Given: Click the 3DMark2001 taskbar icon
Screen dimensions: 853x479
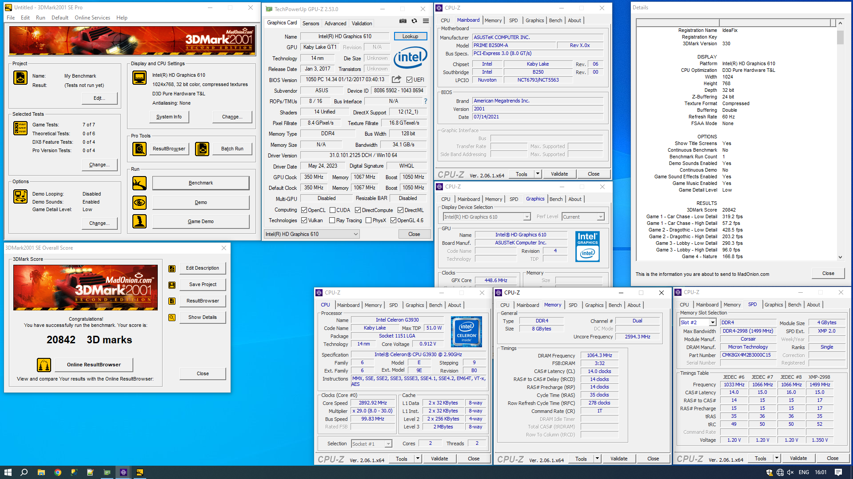Looking at the screenshot, I should [x=140, y=472].
